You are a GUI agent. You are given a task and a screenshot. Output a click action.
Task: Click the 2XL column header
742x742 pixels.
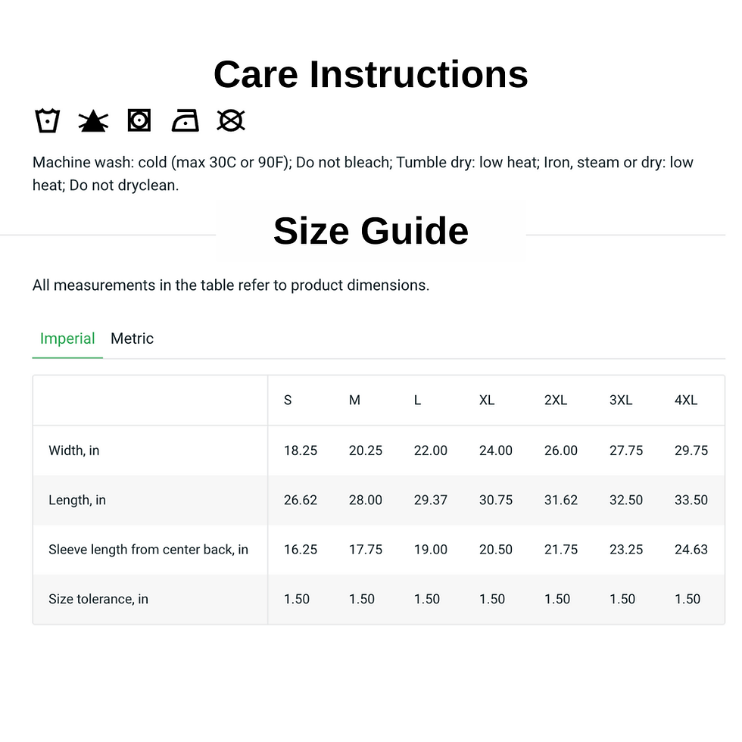click(x=556, y=401)
